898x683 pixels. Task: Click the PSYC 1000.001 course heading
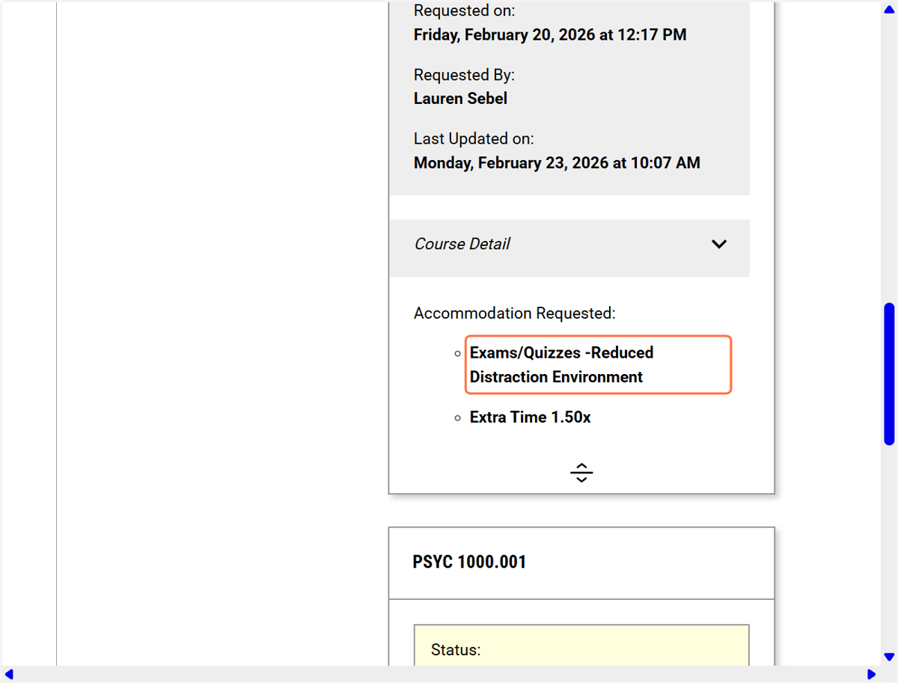click(469, 562)
